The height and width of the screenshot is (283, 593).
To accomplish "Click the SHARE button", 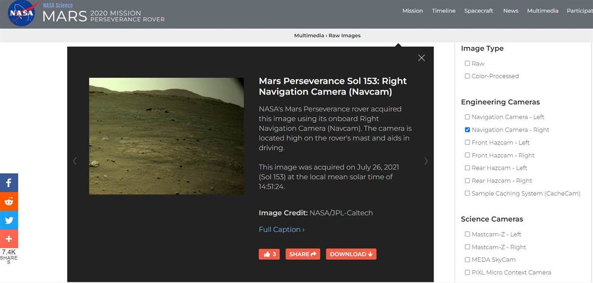I will pyautogui.click(x=302, y=254).
